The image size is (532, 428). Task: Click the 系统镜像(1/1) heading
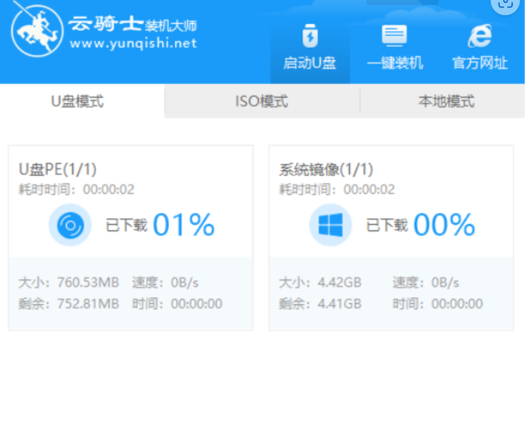pyautogui.click(x=326, y=169)
